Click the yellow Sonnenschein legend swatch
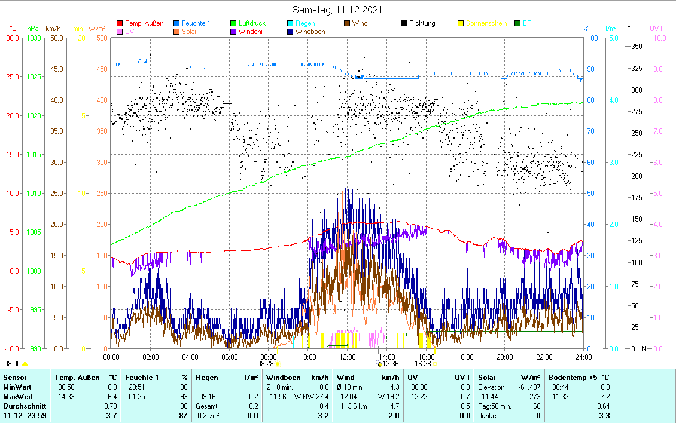 point(461,24)
